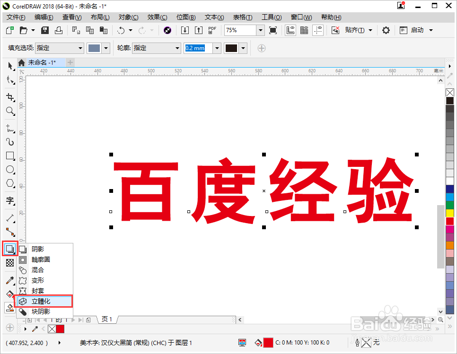Click the new document tab plus button
This screenshot has width=457, height=354.
point(70,62)
